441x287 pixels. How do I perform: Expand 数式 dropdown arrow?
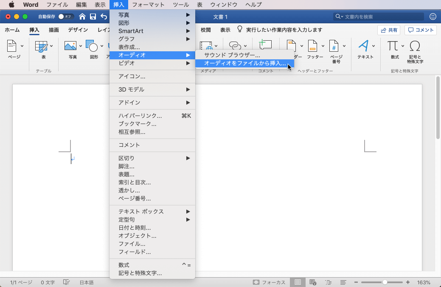[x=403, y=46]
